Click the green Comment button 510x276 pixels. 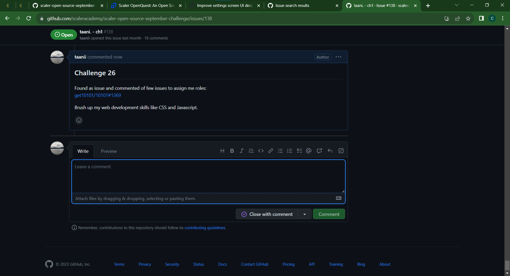329,214
